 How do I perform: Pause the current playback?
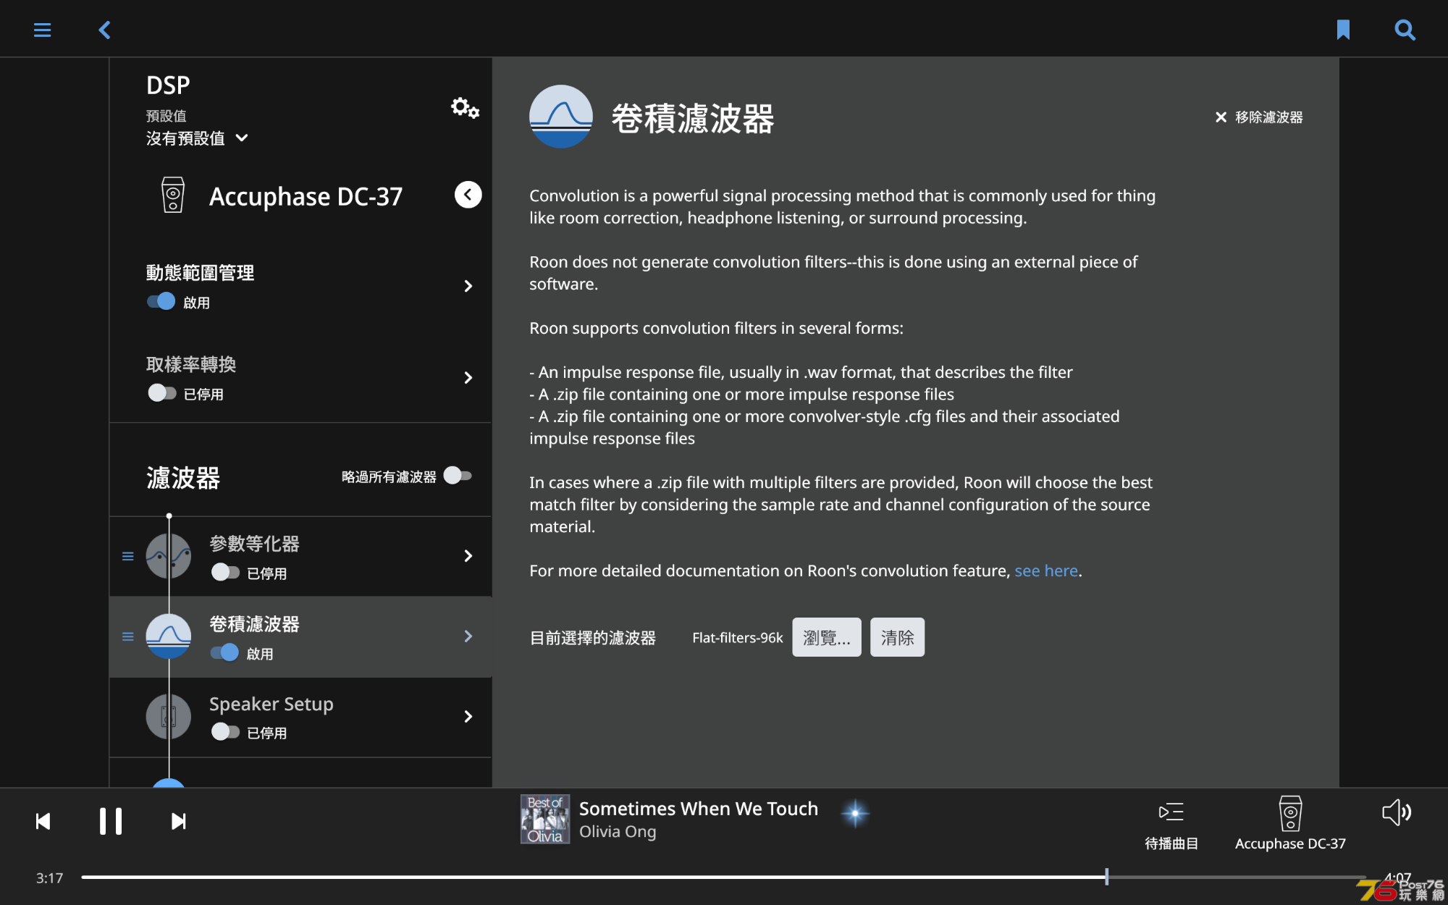[111, 821]
